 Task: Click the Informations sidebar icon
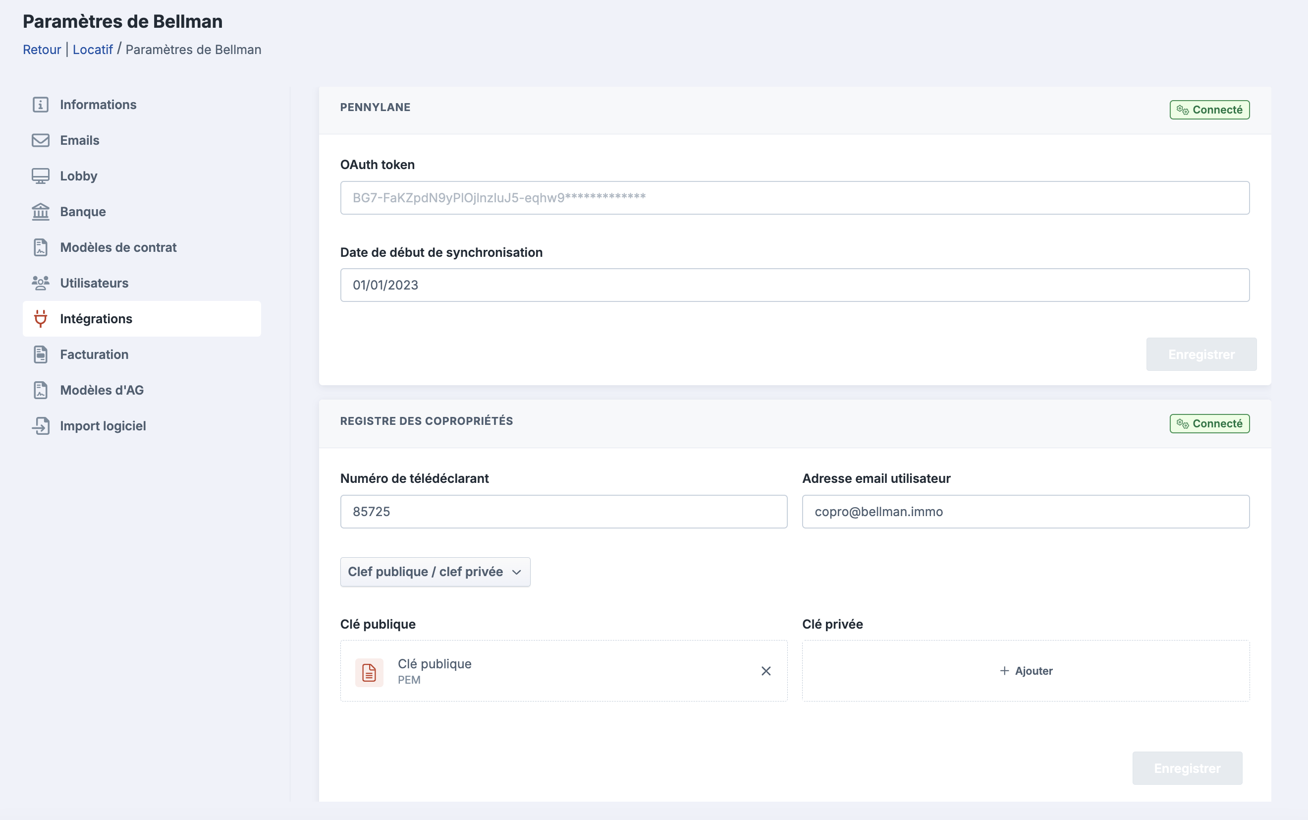coord(41,105)
